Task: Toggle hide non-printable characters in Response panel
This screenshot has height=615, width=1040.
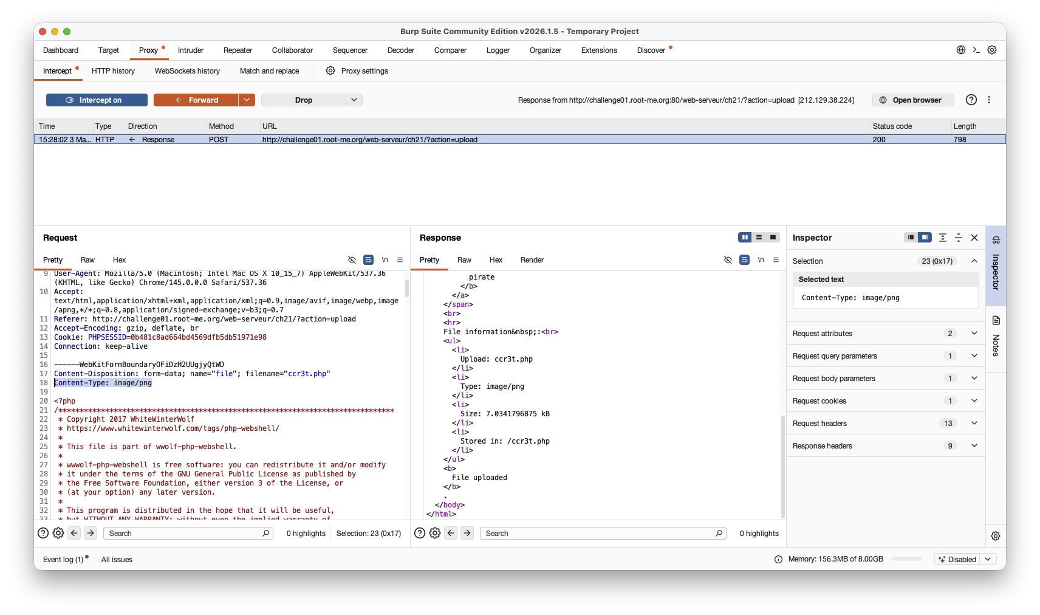Action: point(728,259)
